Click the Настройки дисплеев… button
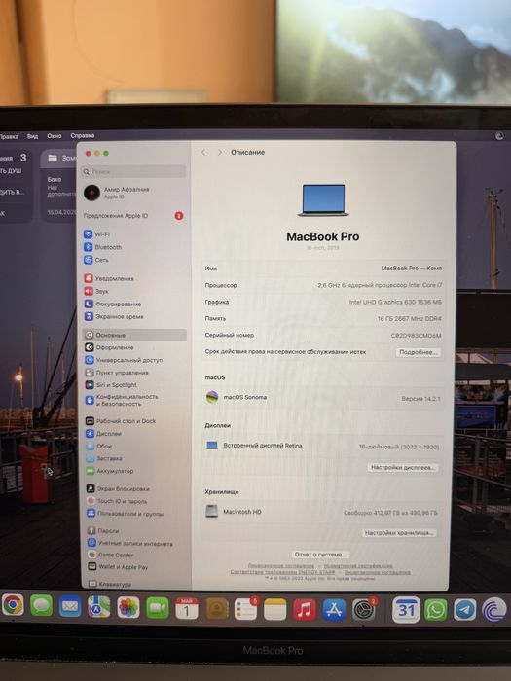This screenshot has height=681, width=511. pos(402,467)
